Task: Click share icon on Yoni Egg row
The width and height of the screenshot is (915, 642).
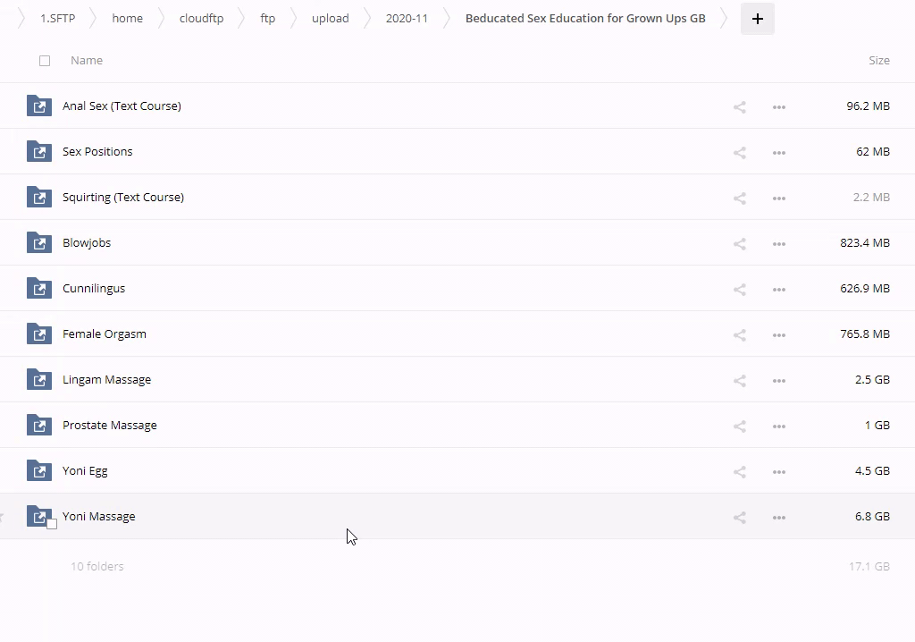Action: pos(739,471)
